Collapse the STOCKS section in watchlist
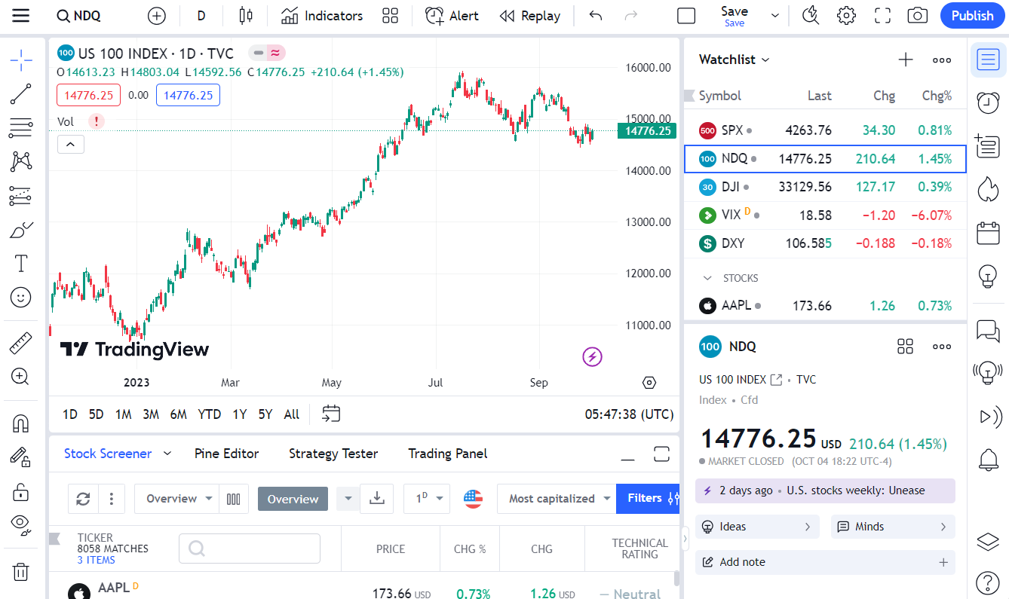Viewport: 1009px width, 599px height. tap(707, 278)
